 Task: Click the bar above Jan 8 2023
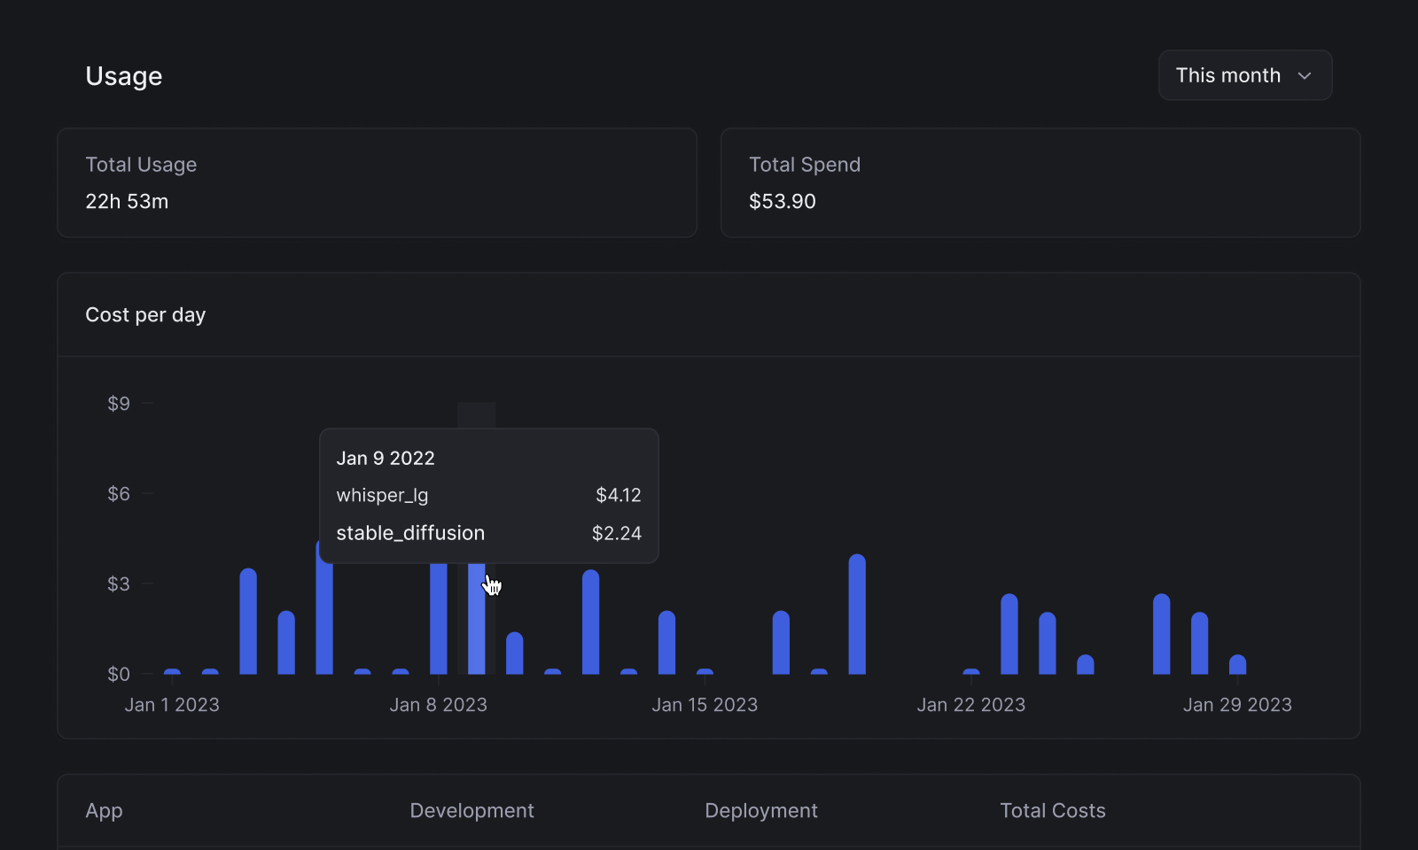[439, 618]
